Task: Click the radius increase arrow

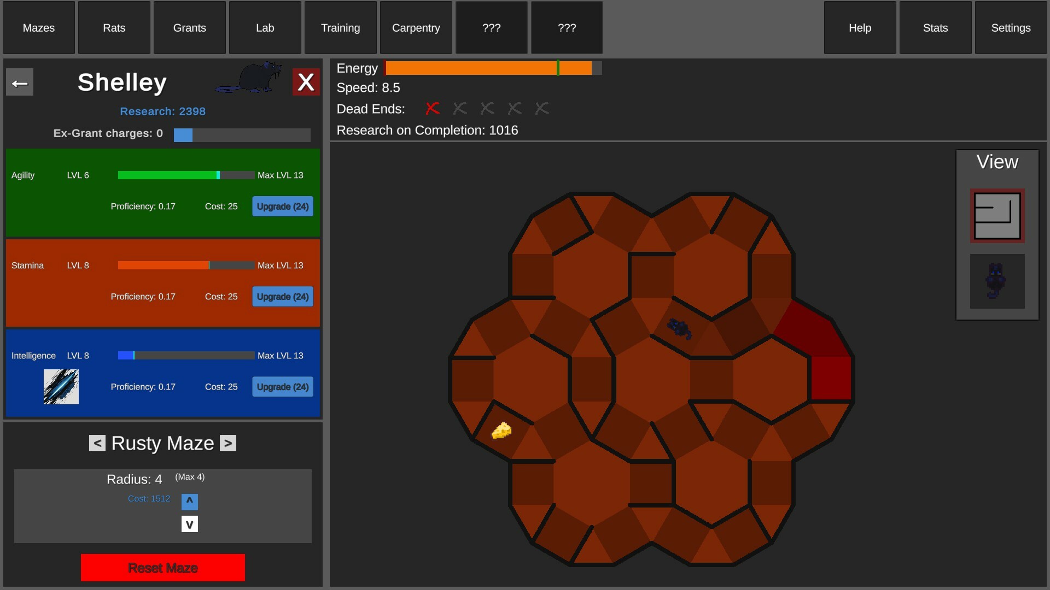Action: (x=190, y=501)
